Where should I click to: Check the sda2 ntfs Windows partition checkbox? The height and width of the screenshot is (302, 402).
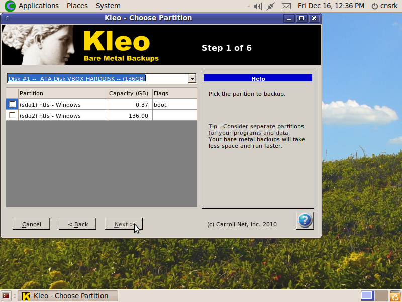pyautogui.click(x=12, y=115)
